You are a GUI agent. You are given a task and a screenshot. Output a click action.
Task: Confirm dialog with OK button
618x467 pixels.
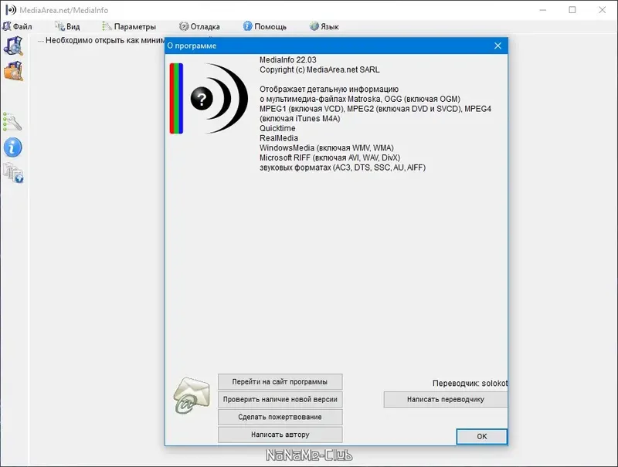point(481,436)
